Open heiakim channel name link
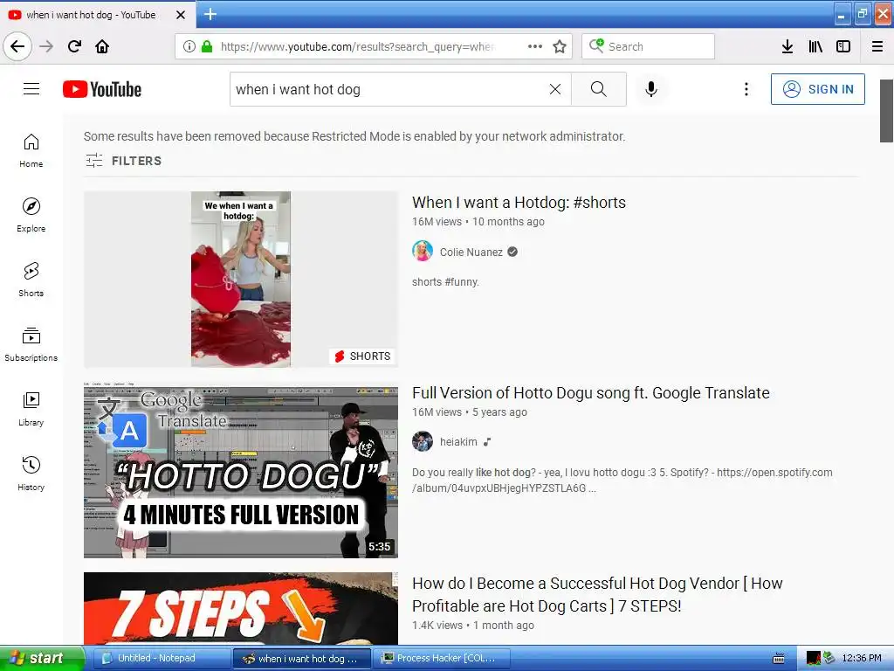Screen dimensions: 894x671 458,441
